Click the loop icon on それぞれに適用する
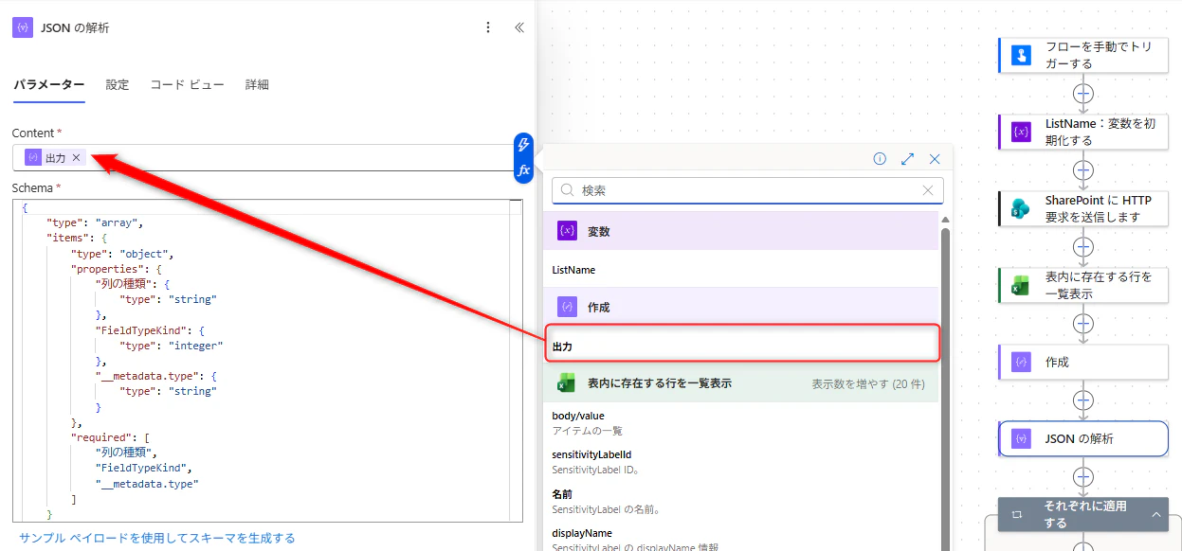This screenshot has height=551, width=1182. (1017, 514)
